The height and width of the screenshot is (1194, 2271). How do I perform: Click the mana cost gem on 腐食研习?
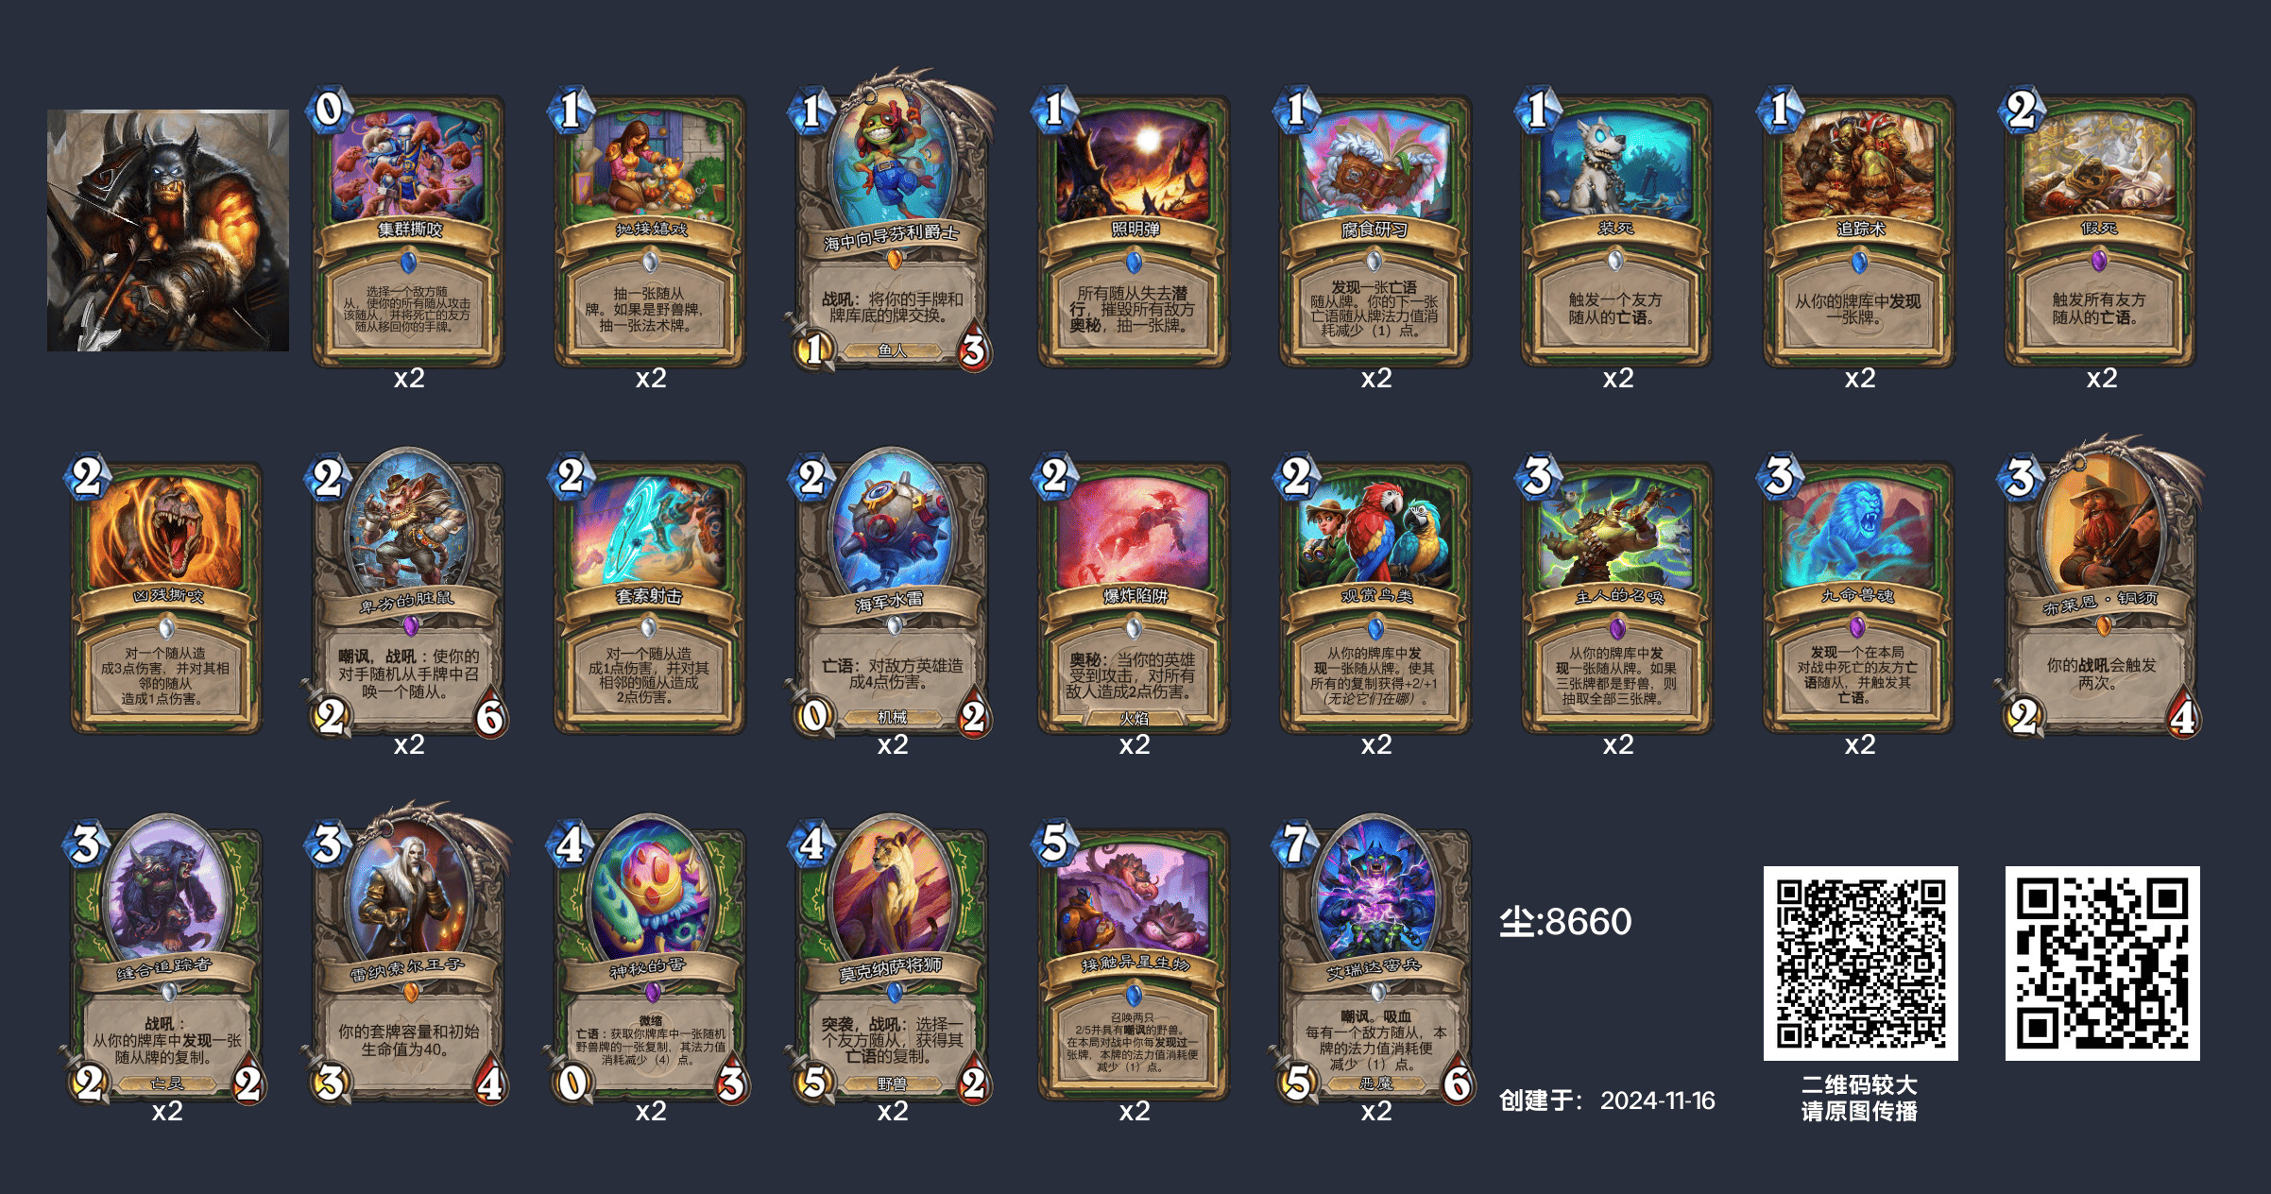(x=1298, y=110)
